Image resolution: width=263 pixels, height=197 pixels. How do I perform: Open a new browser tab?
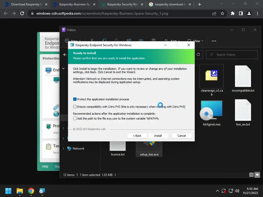pos(199,4)
